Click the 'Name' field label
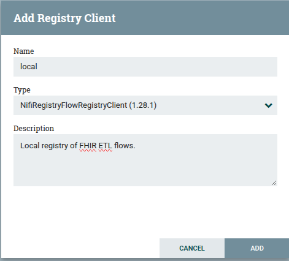The height and width of the screenshot is (261, 289). 24,51
